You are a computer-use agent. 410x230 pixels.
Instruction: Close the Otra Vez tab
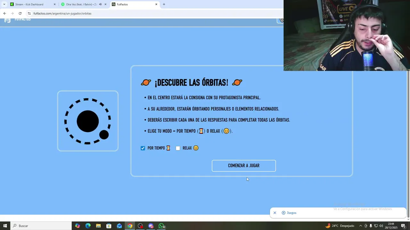105,4
